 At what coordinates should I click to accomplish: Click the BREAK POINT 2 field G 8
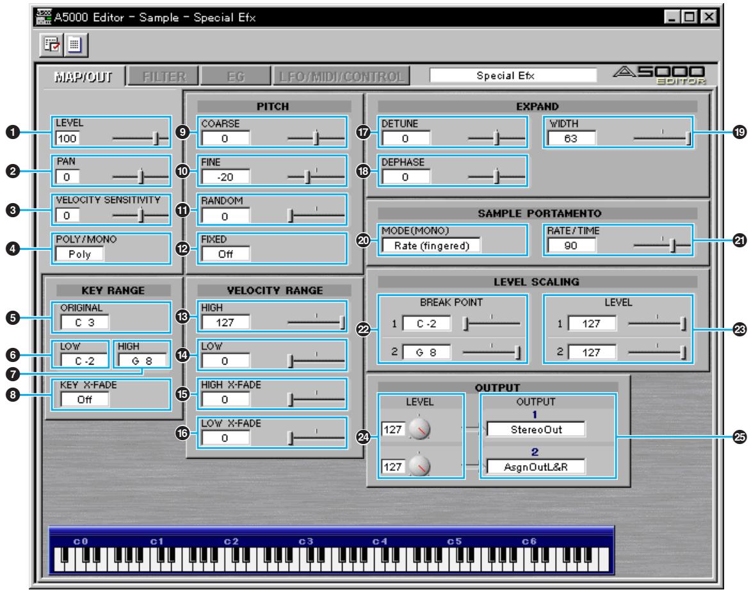point(426,352)
